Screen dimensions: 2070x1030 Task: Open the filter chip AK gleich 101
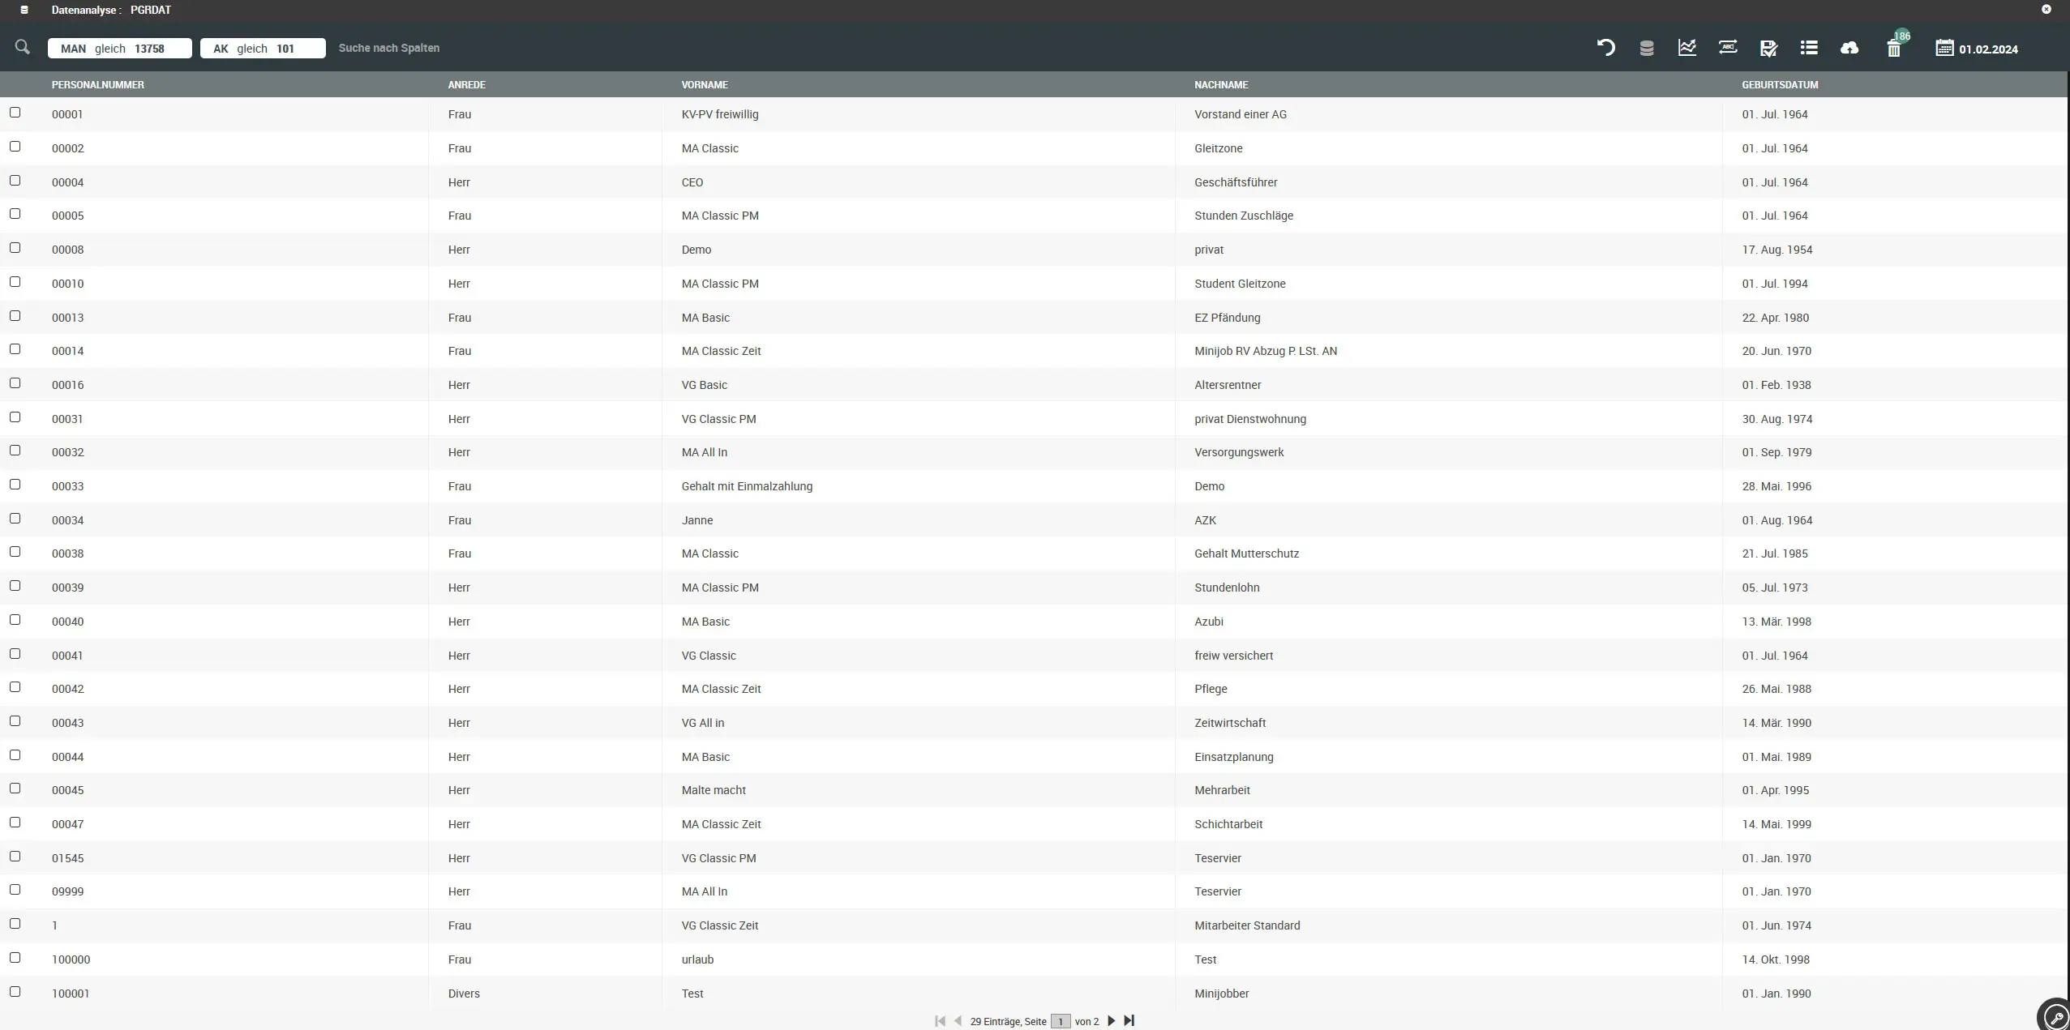click(262, 48)
